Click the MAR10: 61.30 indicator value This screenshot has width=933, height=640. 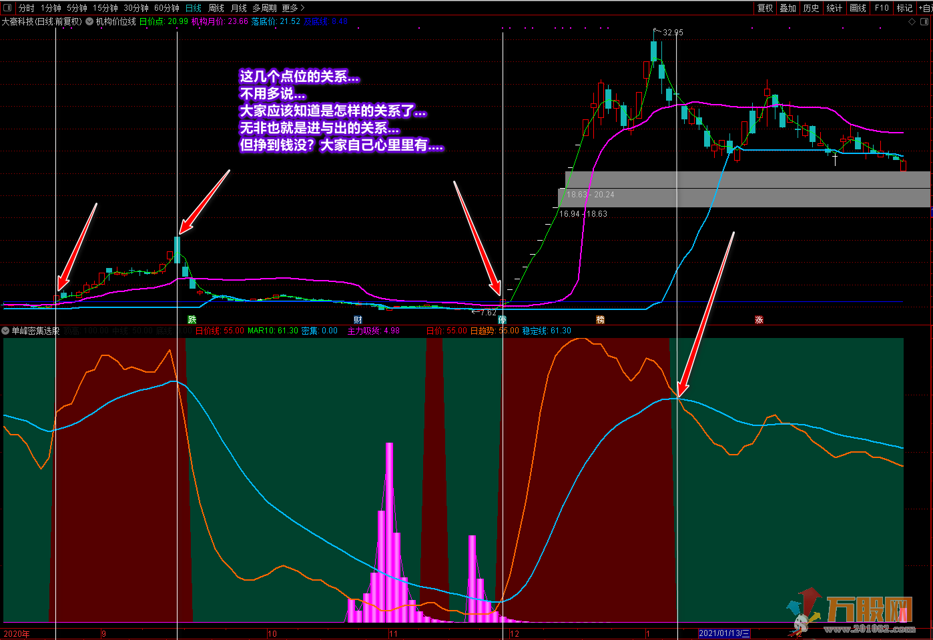272,331
